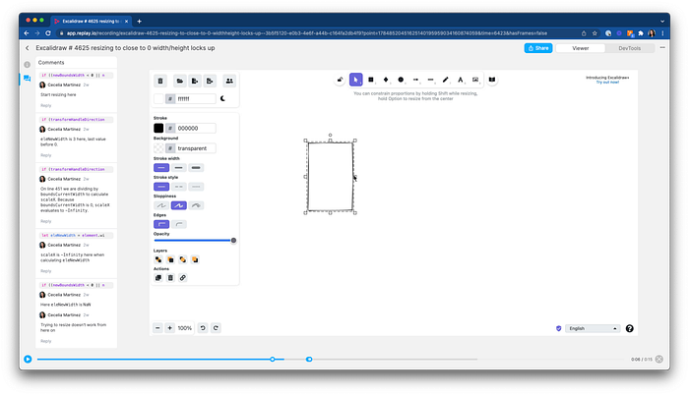The image size is (689, 395).
Task: Click the bring forward layer icon
Action: (183, 259)
